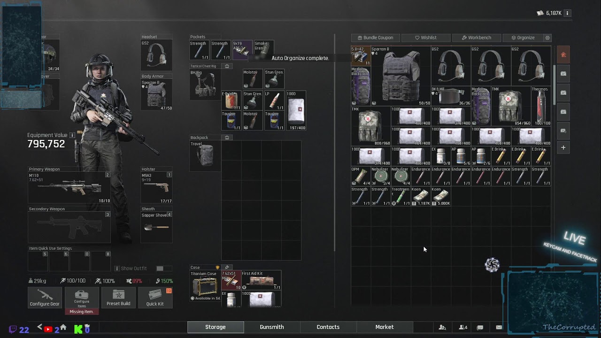601x338 pixels.
Task: Open the Wishlist button
Action: click(425, 38)
